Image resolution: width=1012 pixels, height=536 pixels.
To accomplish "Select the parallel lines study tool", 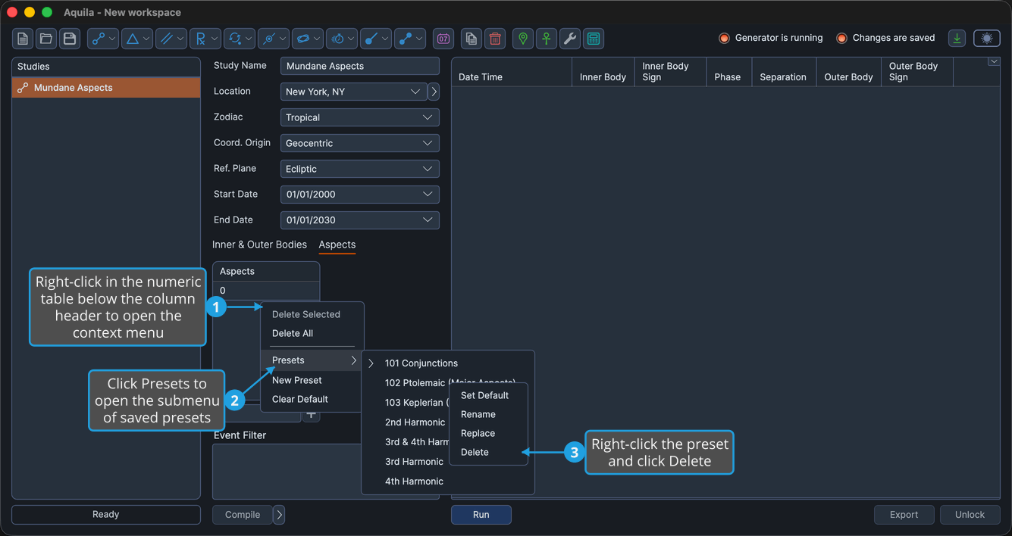I will click(x=171, y=39).
